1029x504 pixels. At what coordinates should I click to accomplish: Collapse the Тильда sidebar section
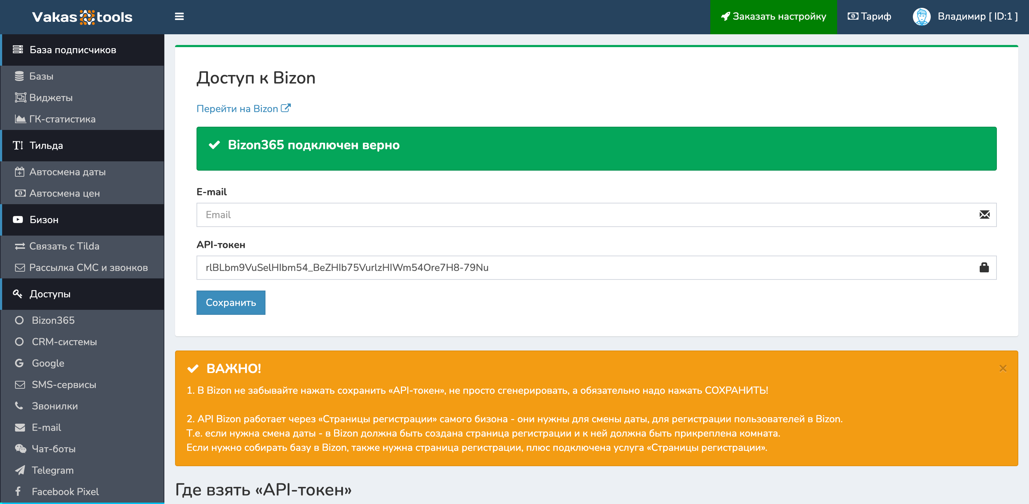(46, 146)
